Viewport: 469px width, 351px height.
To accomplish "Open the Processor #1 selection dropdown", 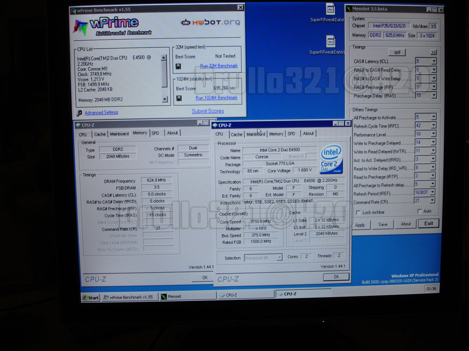I will (279, 258).
